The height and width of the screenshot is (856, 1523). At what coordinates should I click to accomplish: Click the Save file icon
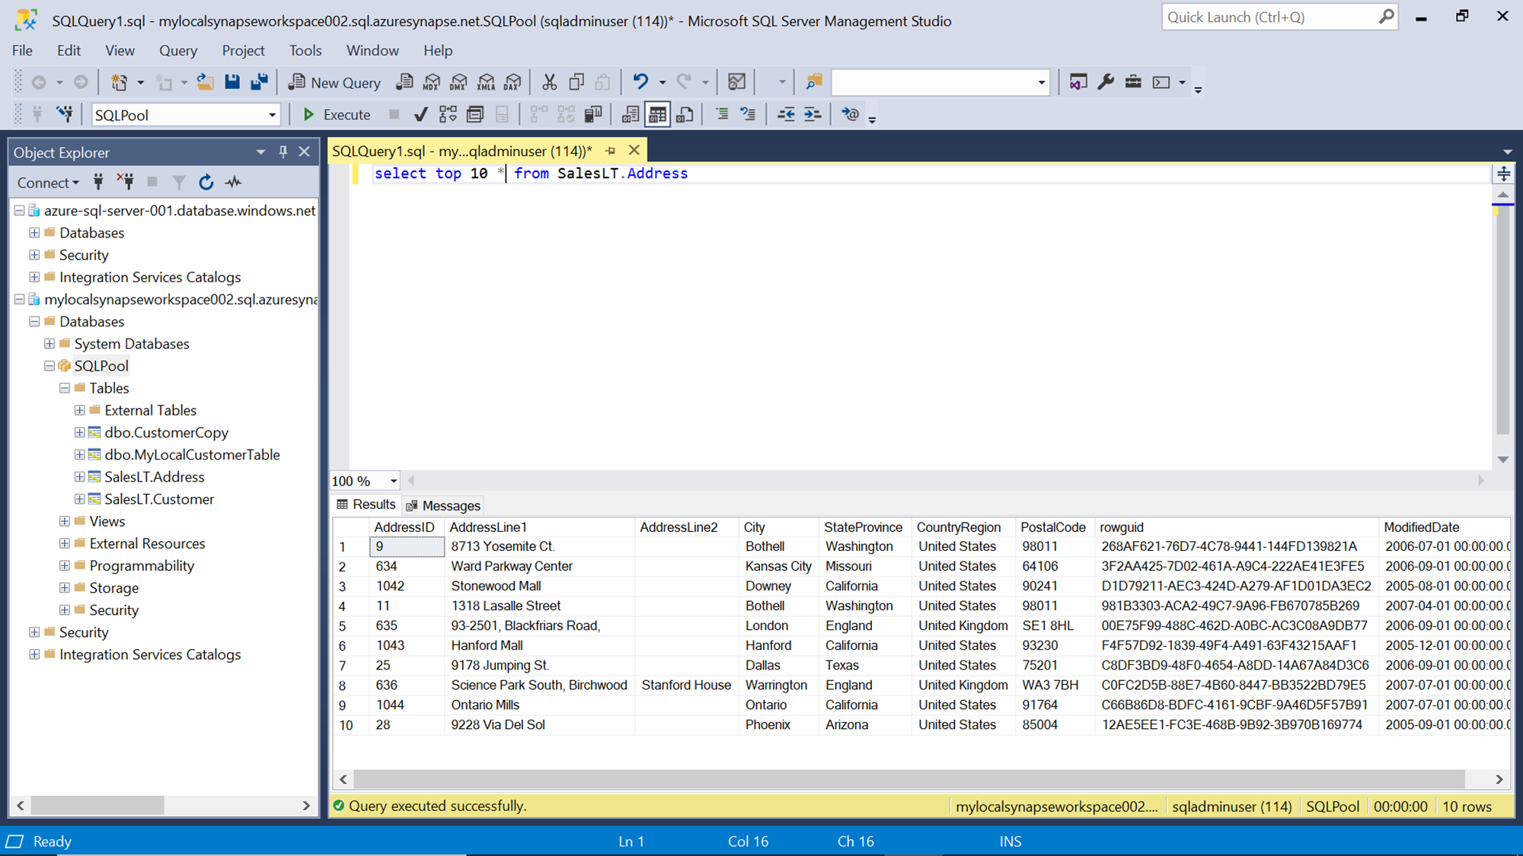pos(232,82)
